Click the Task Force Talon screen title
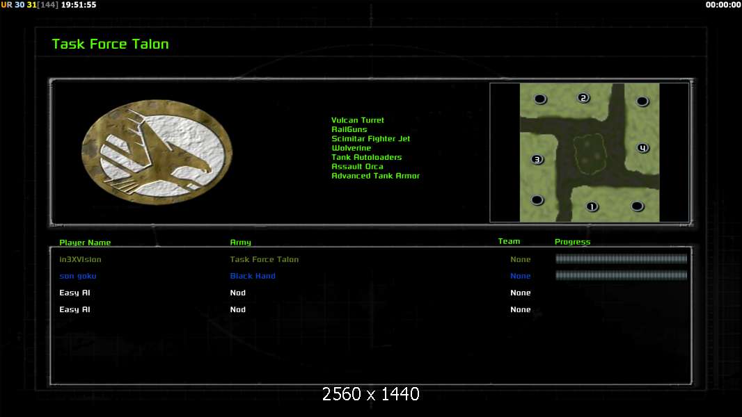The image size is (742, 417). (110, 44)
